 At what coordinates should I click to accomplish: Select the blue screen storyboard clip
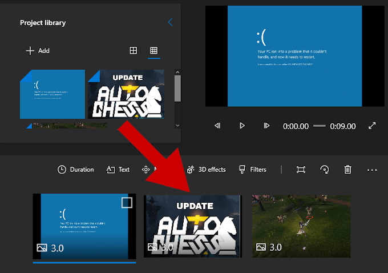pos(84,226)
